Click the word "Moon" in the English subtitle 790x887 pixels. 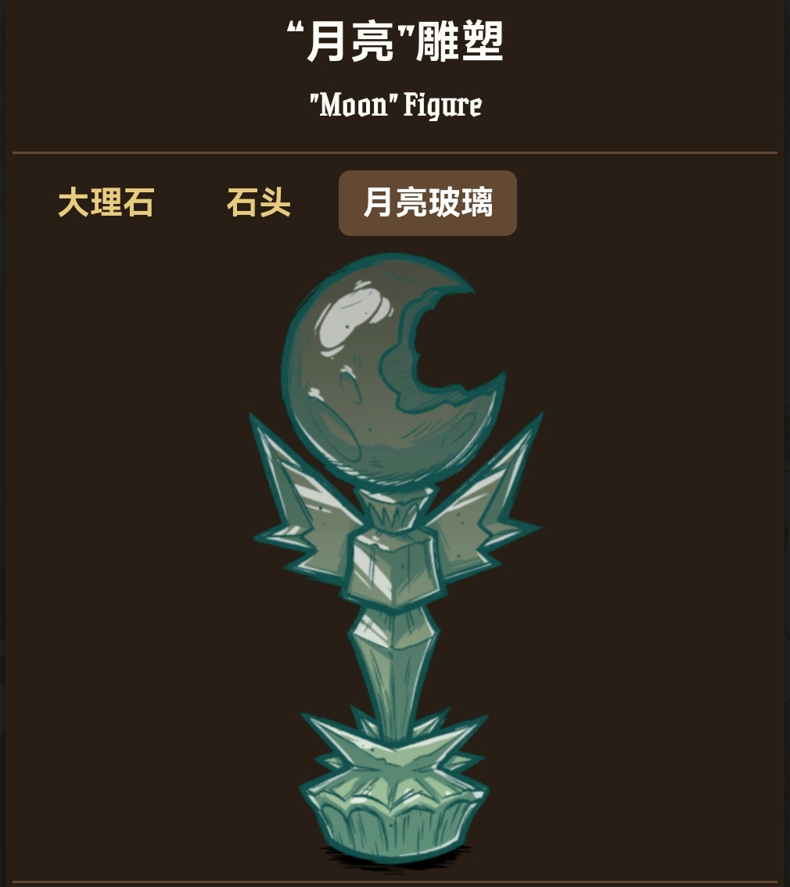coord(352,106)
